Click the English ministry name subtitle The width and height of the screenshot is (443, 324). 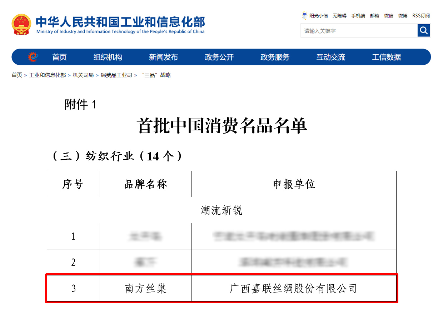click(120, 31)
